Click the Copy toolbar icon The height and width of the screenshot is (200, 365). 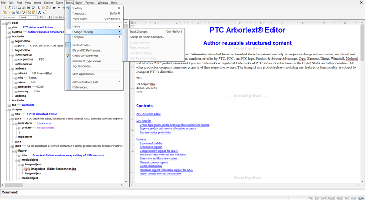tap(43, 8)
